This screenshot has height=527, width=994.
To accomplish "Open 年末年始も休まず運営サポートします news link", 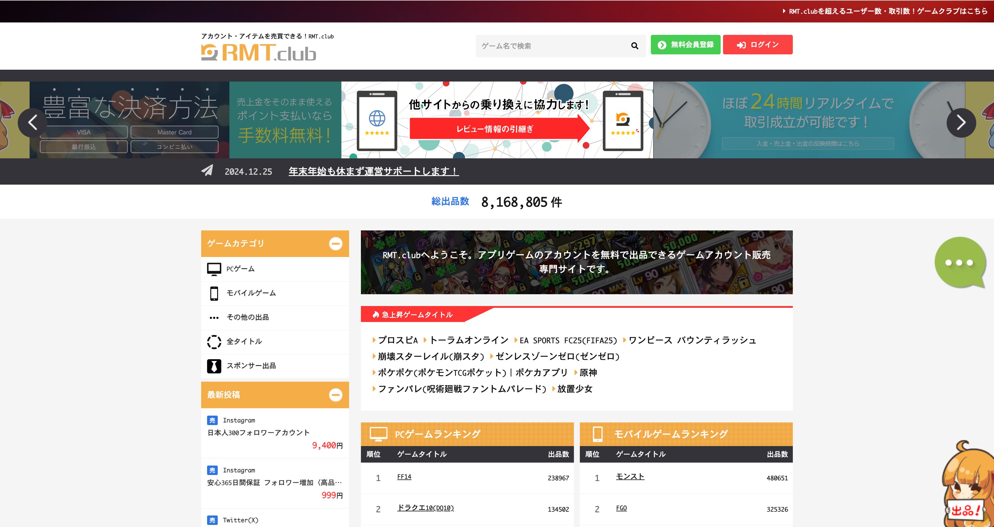I will (x=374, y=171).
